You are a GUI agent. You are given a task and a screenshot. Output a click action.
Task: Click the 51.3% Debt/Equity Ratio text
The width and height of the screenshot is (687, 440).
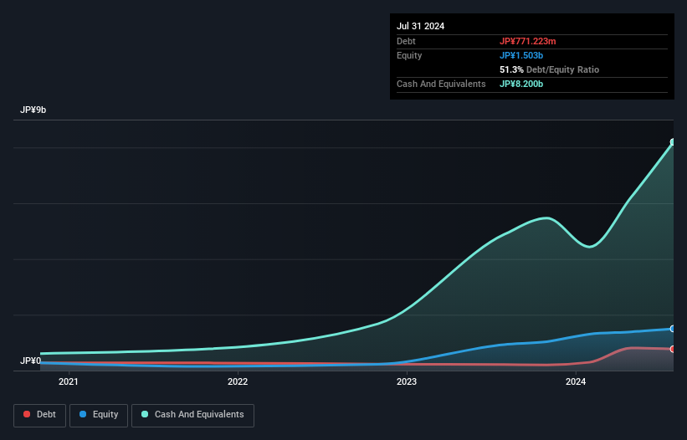[x=550, y=69]
